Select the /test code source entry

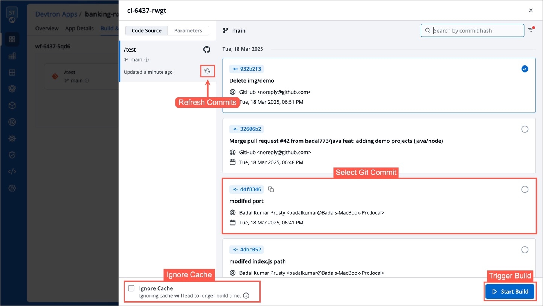tap(167, 61)
